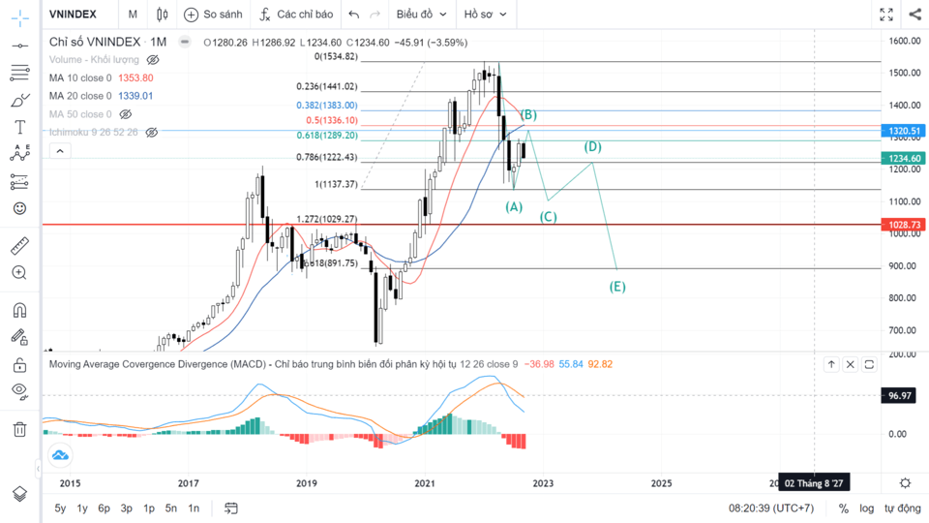Screen dimensions: 929x523
Task: Undo the last chart action
Action: pos(354,15)
